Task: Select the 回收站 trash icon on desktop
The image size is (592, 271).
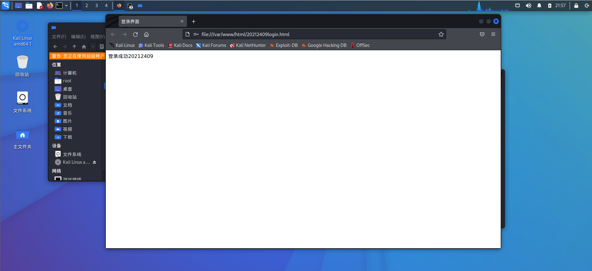Action: pyautogui.click(x=22, y=66)
